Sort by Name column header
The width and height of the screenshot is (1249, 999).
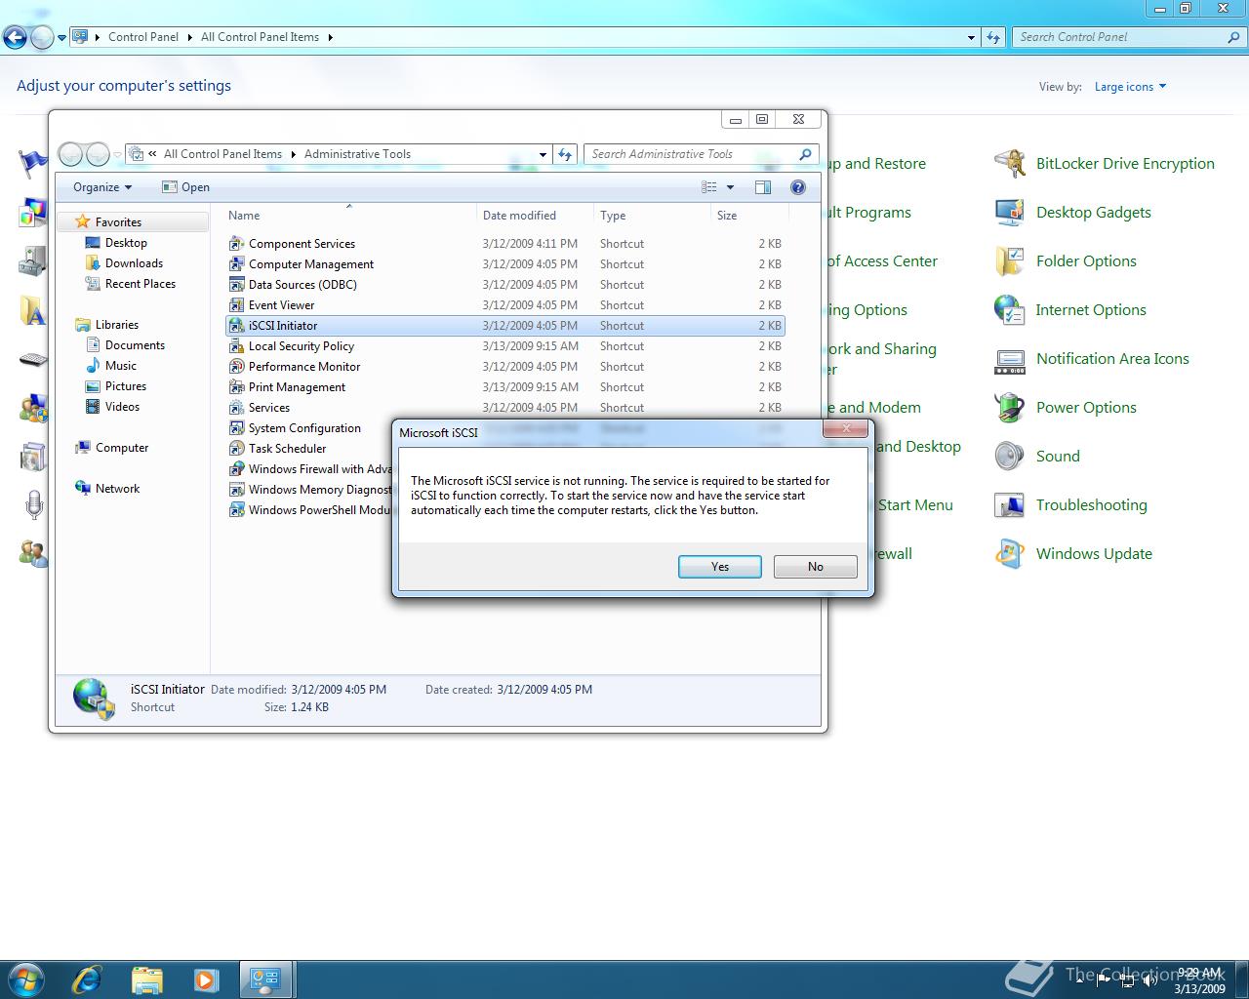click(x=350, y=216)
